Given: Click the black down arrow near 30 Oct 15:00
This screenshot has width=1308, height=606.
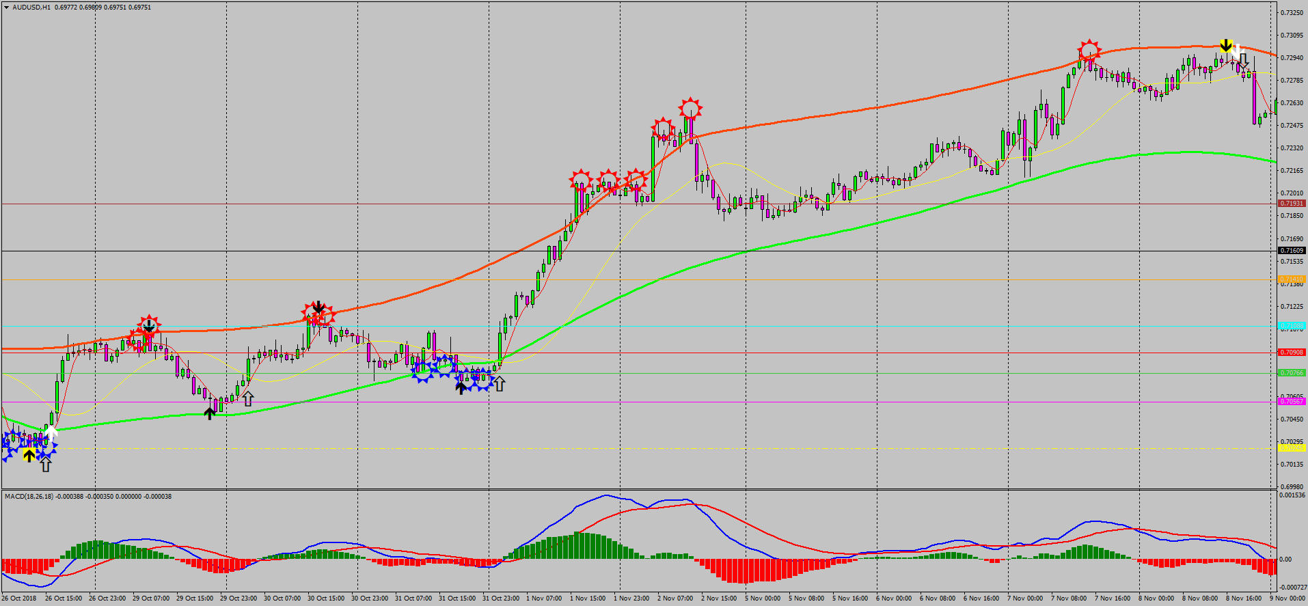Looking at the screenshot, I should click(318, 307).
